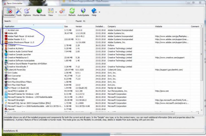Select Microsoft Visual C++ 2008 Redistributable row
This screenshot has height=136, width=206.
coord(102,106)
